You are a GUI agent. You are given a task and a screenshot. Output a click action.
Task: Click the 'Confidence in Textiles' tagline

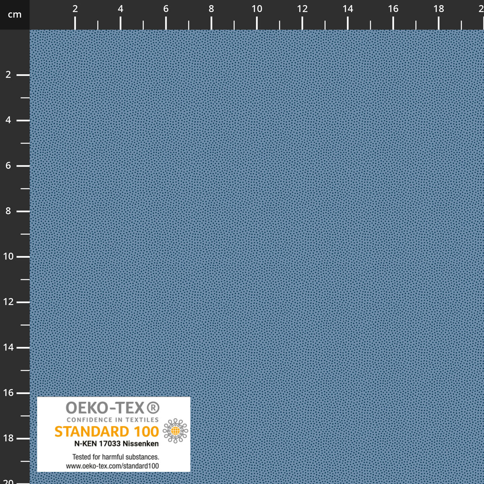click(113, 420)
